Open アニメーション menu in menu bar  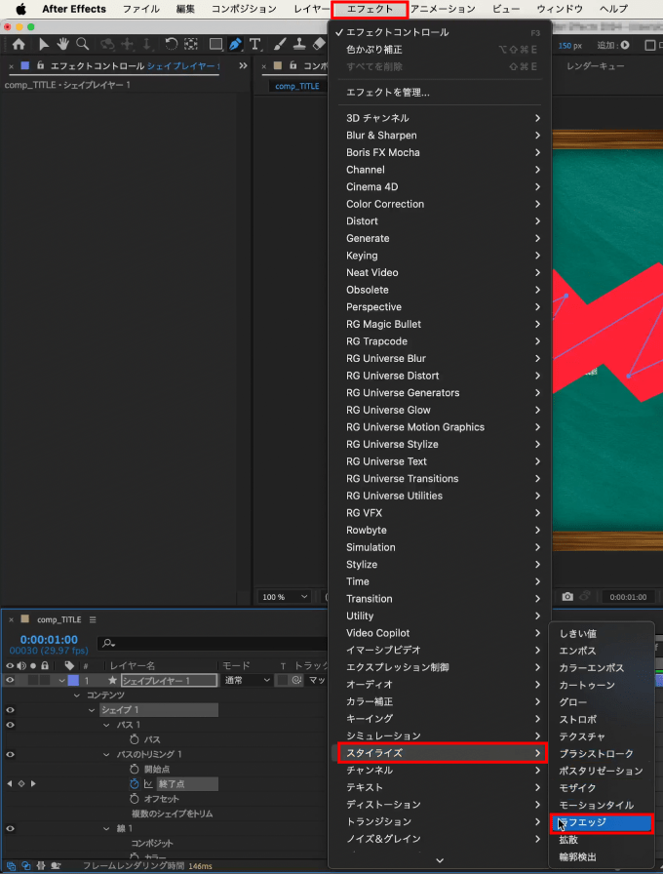point(443,9)
